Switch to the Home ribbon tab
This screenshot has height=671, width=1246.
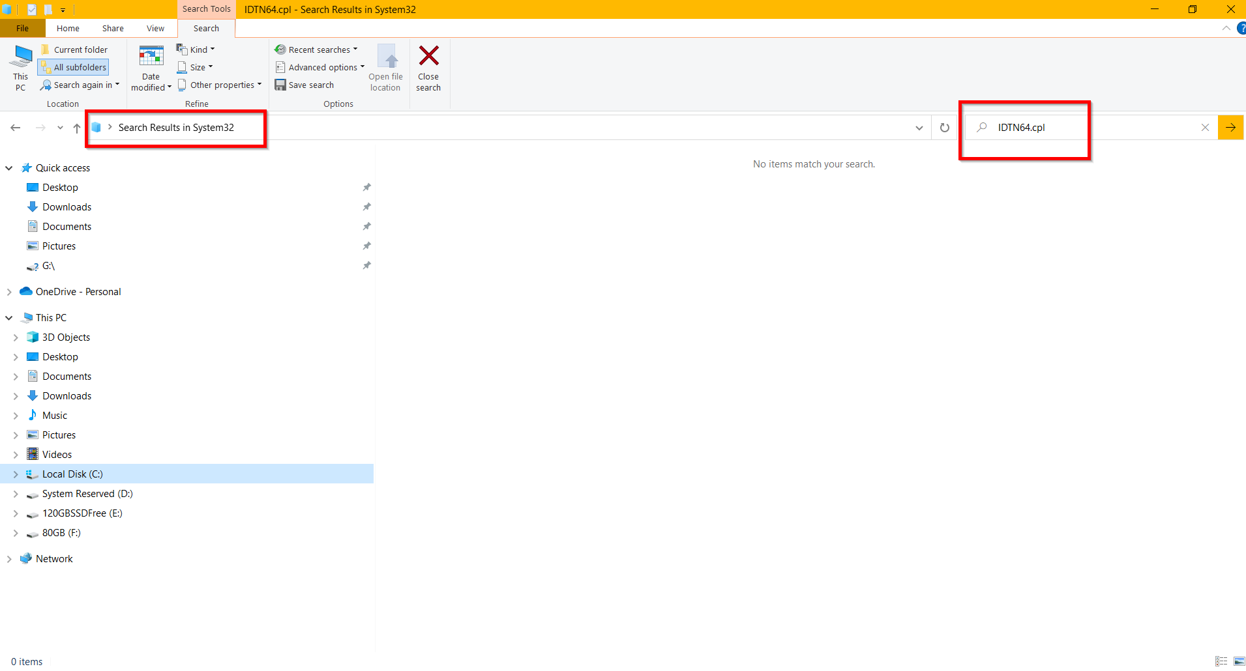[68, 28]
